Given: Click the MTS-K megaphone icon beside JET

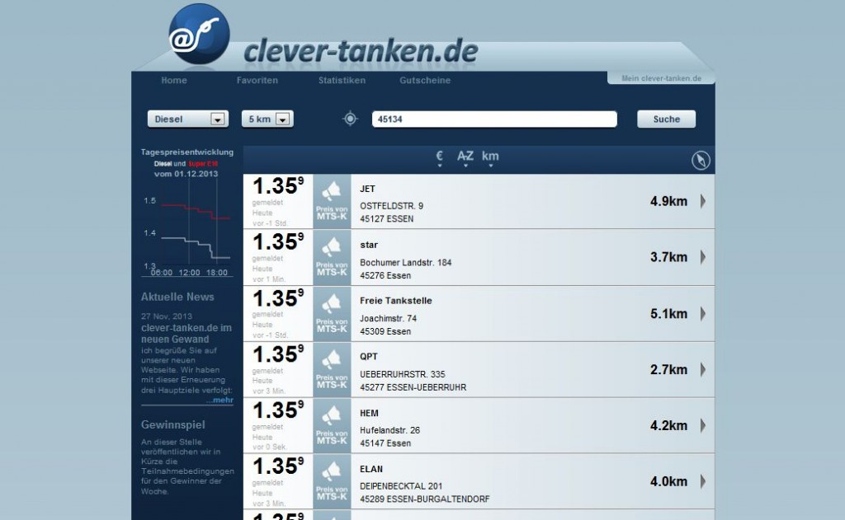Looking at the screenshot, I should coord(331,200).
